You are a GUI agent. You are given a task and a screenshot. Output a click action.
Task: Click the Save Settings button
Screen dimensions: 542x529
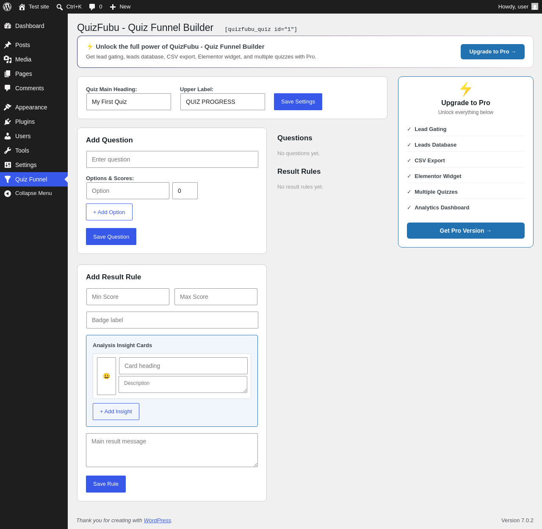pyautogui.click(x=298, y=102)
